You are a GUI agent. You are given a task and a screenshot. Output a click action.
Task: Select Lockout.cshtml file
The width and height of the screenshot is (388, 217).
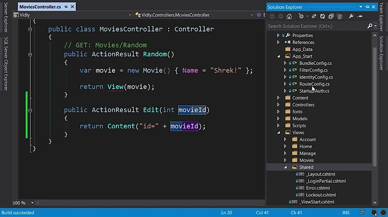321,195
